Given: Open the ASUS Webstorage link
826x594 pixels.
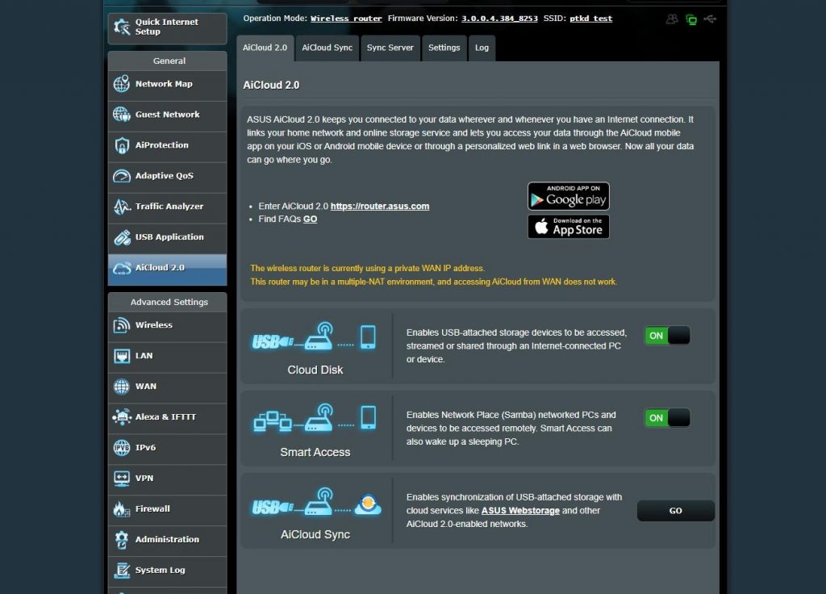Looking at the screenshot, I should [x=520, y=511].
